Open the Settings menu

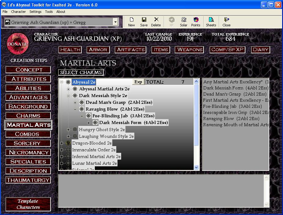35,12
